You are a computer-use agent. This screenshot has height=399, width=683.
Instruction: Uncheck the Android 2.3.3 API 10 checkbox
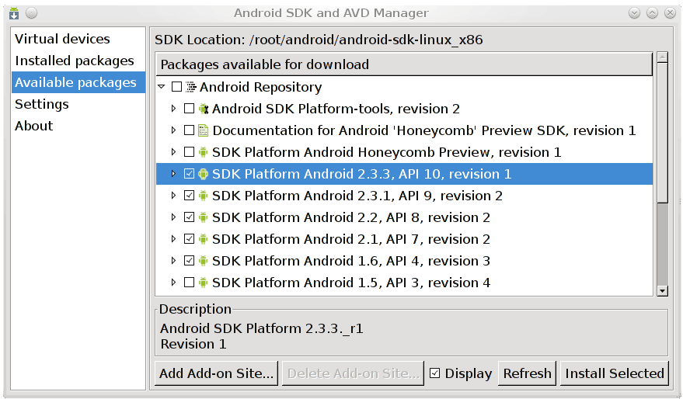pos(189,174)
